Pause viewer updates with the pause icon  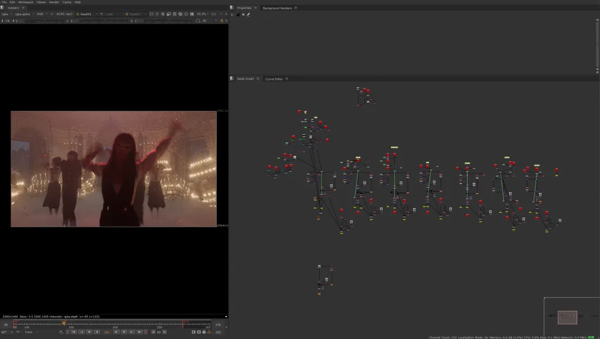(192, 13)
